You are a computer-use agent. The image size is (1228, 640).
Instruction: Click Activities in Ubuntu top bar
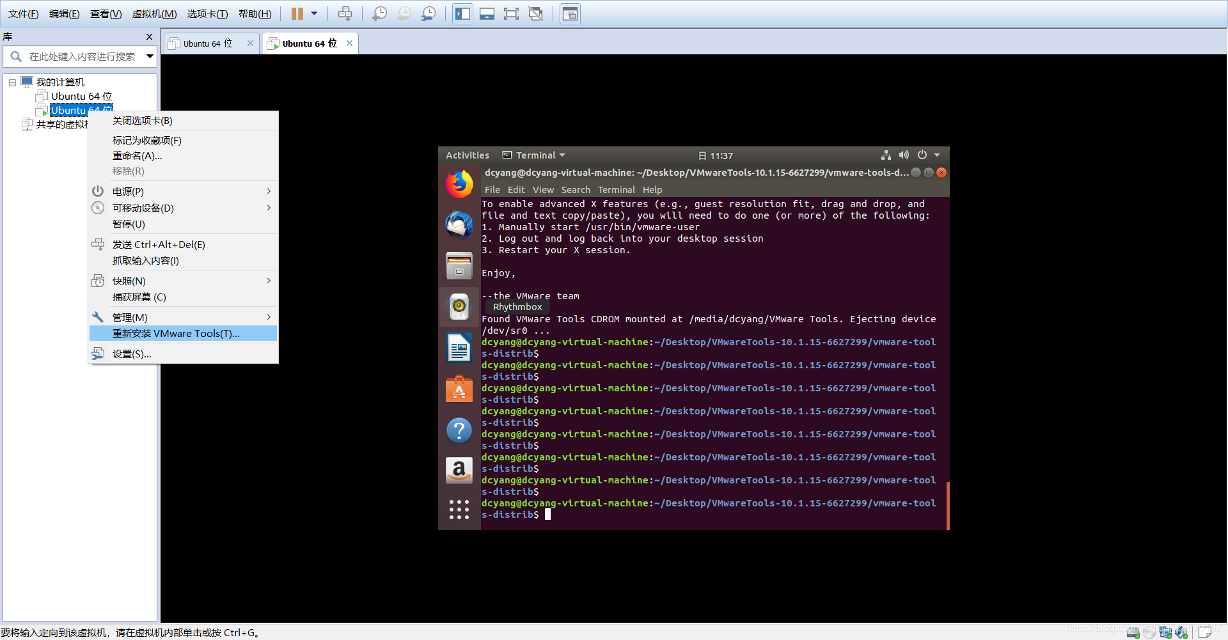point(467,155)
